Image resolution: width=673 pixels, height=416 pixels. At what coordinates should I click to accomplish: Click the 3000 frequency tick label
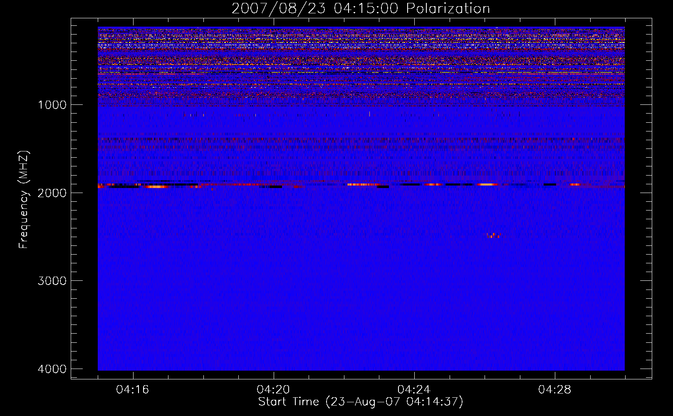click(x=52, y=281)
